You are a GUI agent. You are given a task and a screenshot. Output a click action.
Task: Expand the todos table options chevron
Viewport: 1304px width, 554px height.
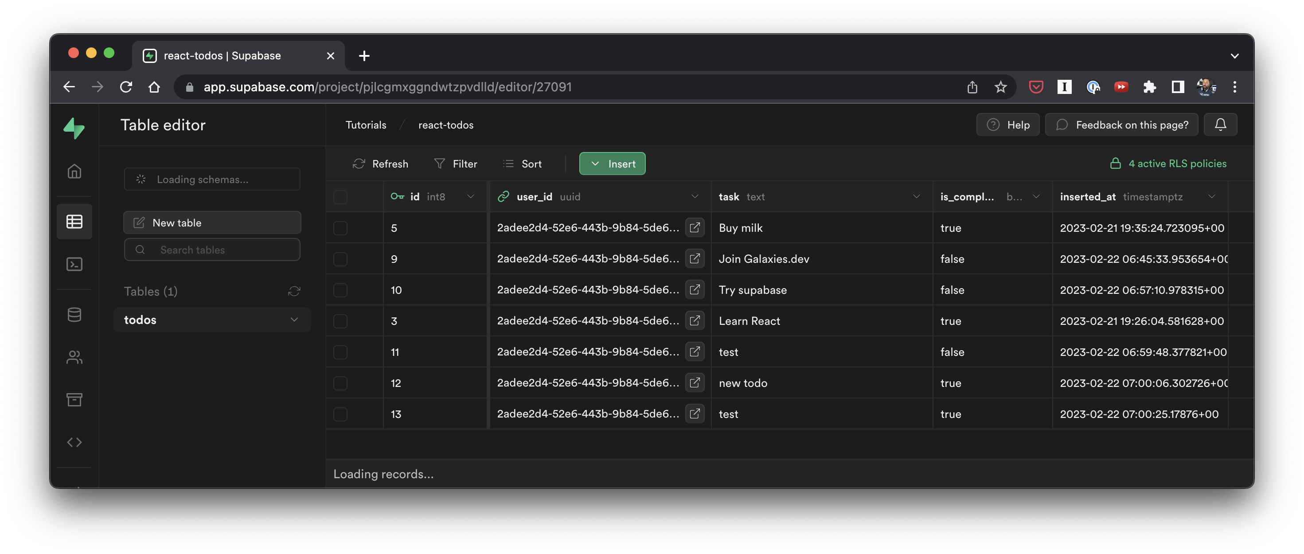click(294, 320)
